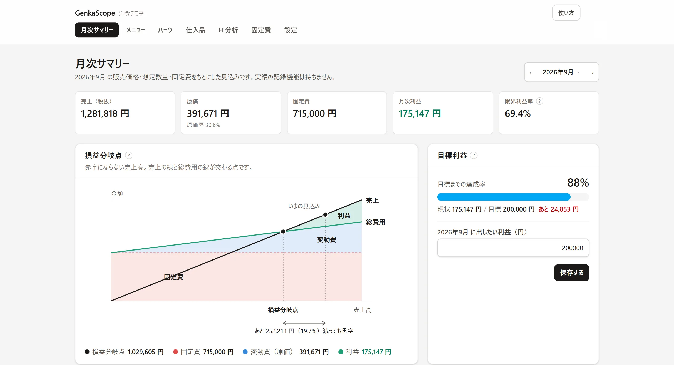Click the あと 24,853 円 red text

[558, 209]
